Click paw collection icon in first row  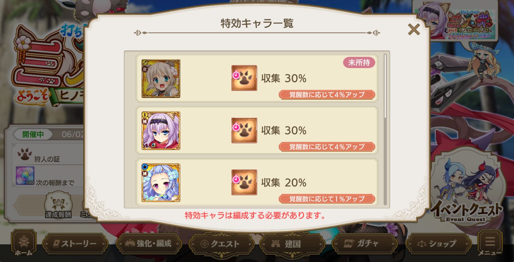coord(244,78)
